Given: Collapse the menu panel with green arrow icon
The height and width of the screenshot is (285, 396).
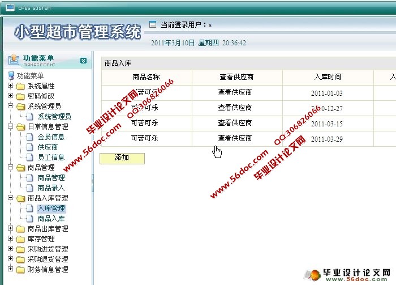Looking at the screenshot, I should point(83,61).
